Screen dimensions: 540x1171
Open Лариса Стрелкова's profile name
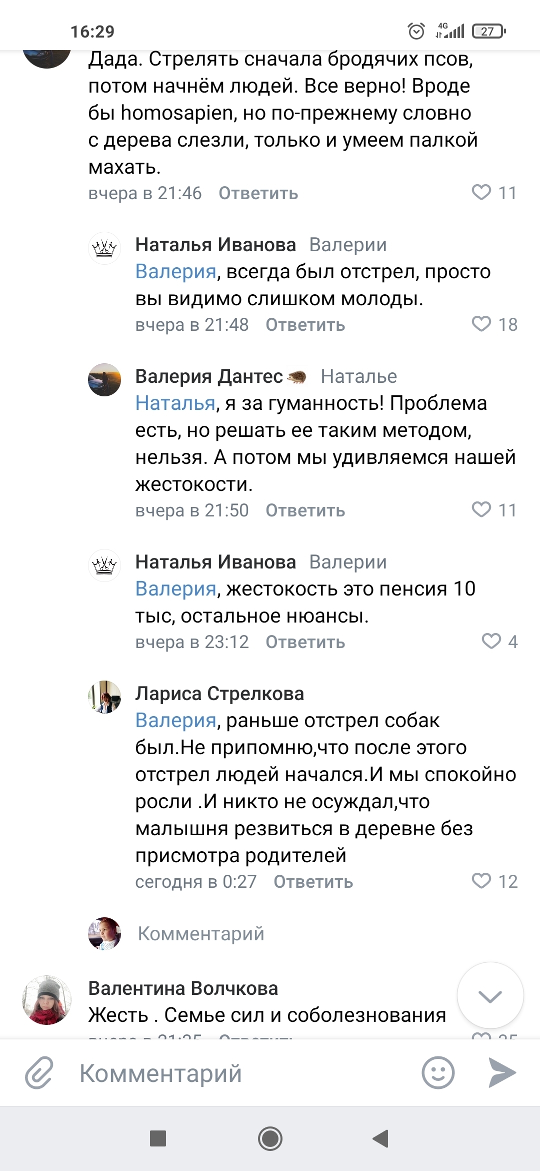coord(219,694)
